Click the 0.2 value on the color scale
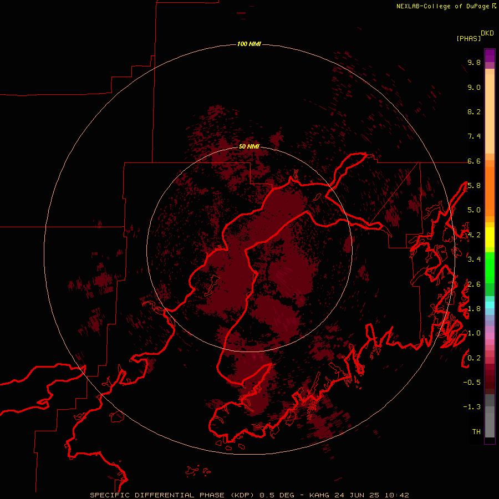 [474, 358]
